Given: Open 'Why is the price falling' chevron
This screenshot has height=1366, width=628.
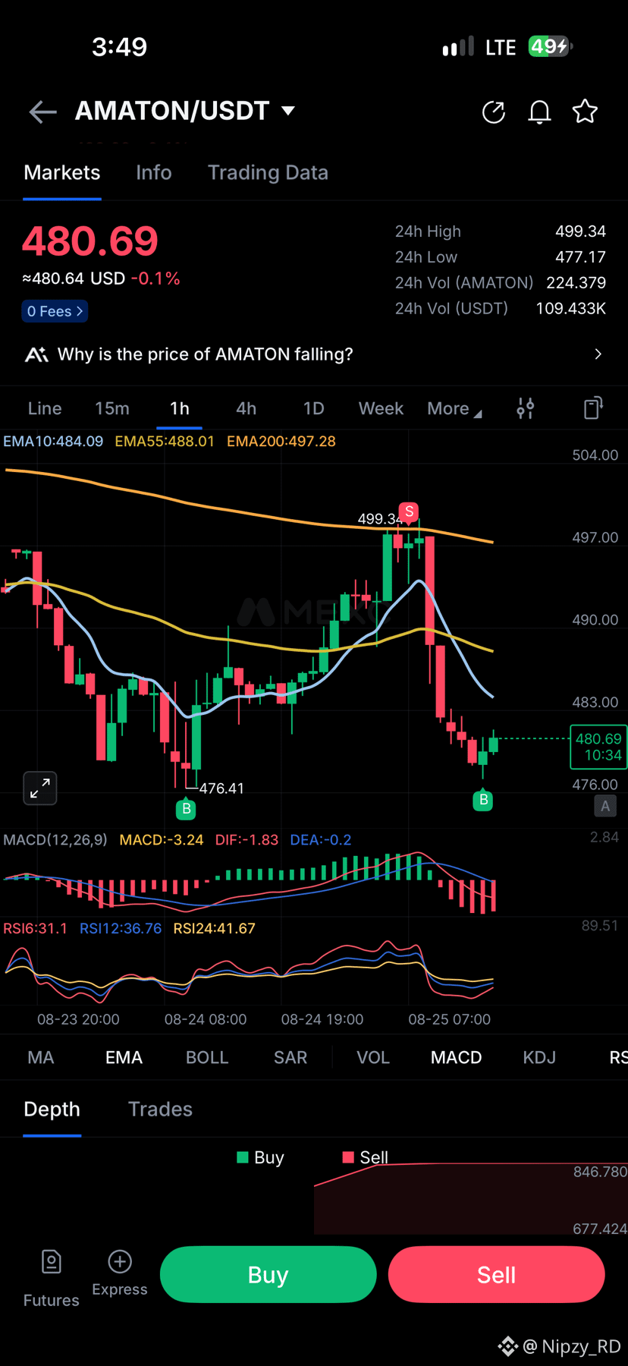Looking at the screenshot, I should click(x=598, y=354).
